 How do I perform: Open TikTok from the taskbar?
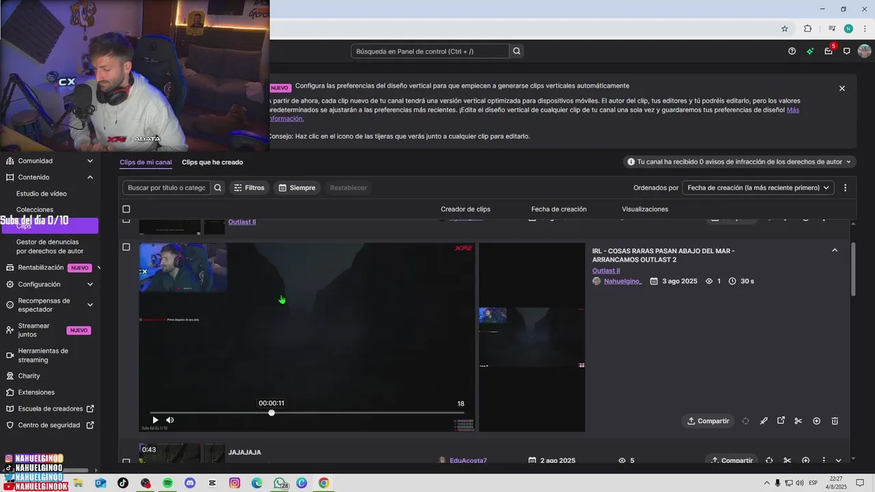click(123, 483)
